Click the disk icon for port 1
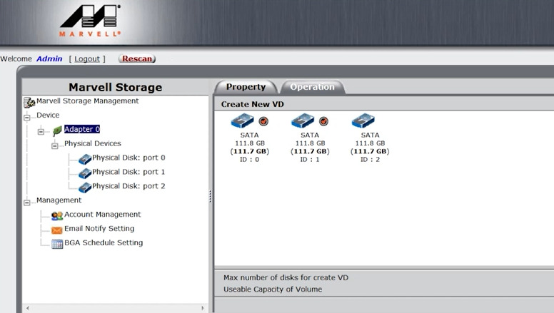 pos(85,173)
